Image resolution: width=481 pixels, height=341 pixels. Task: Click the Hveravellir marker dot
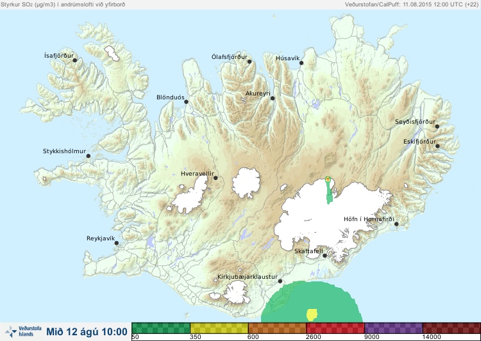click(x=215, y=178)
